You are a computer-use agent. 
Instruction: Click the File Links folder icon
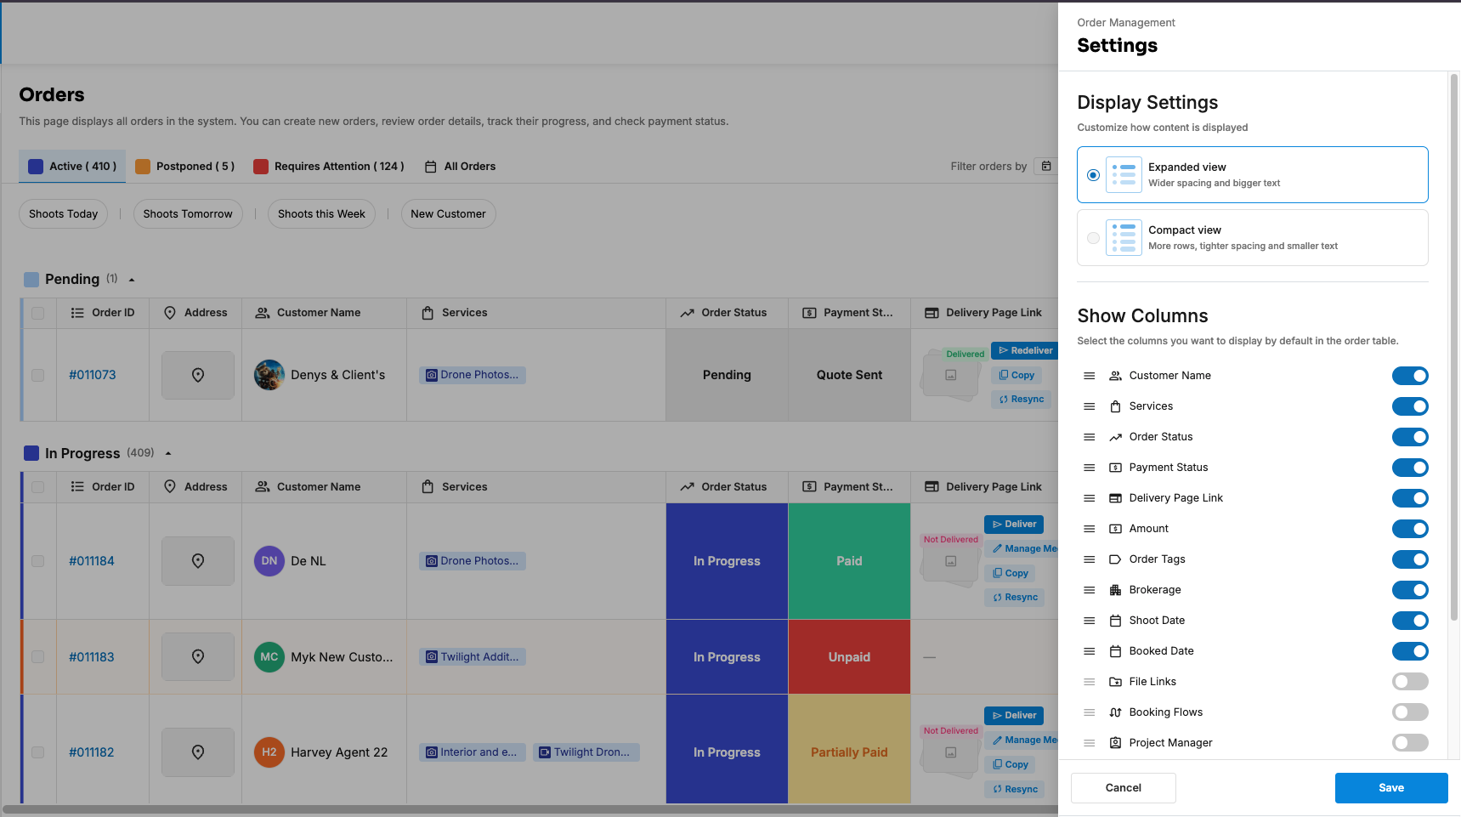coord(1115,682)
